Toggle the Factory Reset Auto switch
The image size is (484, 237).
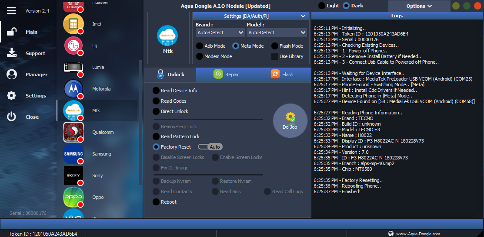coord(210,147)
